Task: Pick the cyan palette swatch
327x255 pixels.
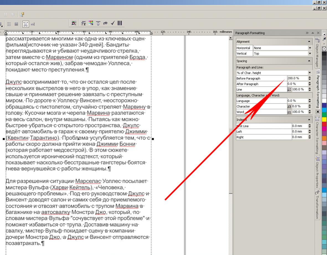Action: pyautogui.click(x=324, y=110)
